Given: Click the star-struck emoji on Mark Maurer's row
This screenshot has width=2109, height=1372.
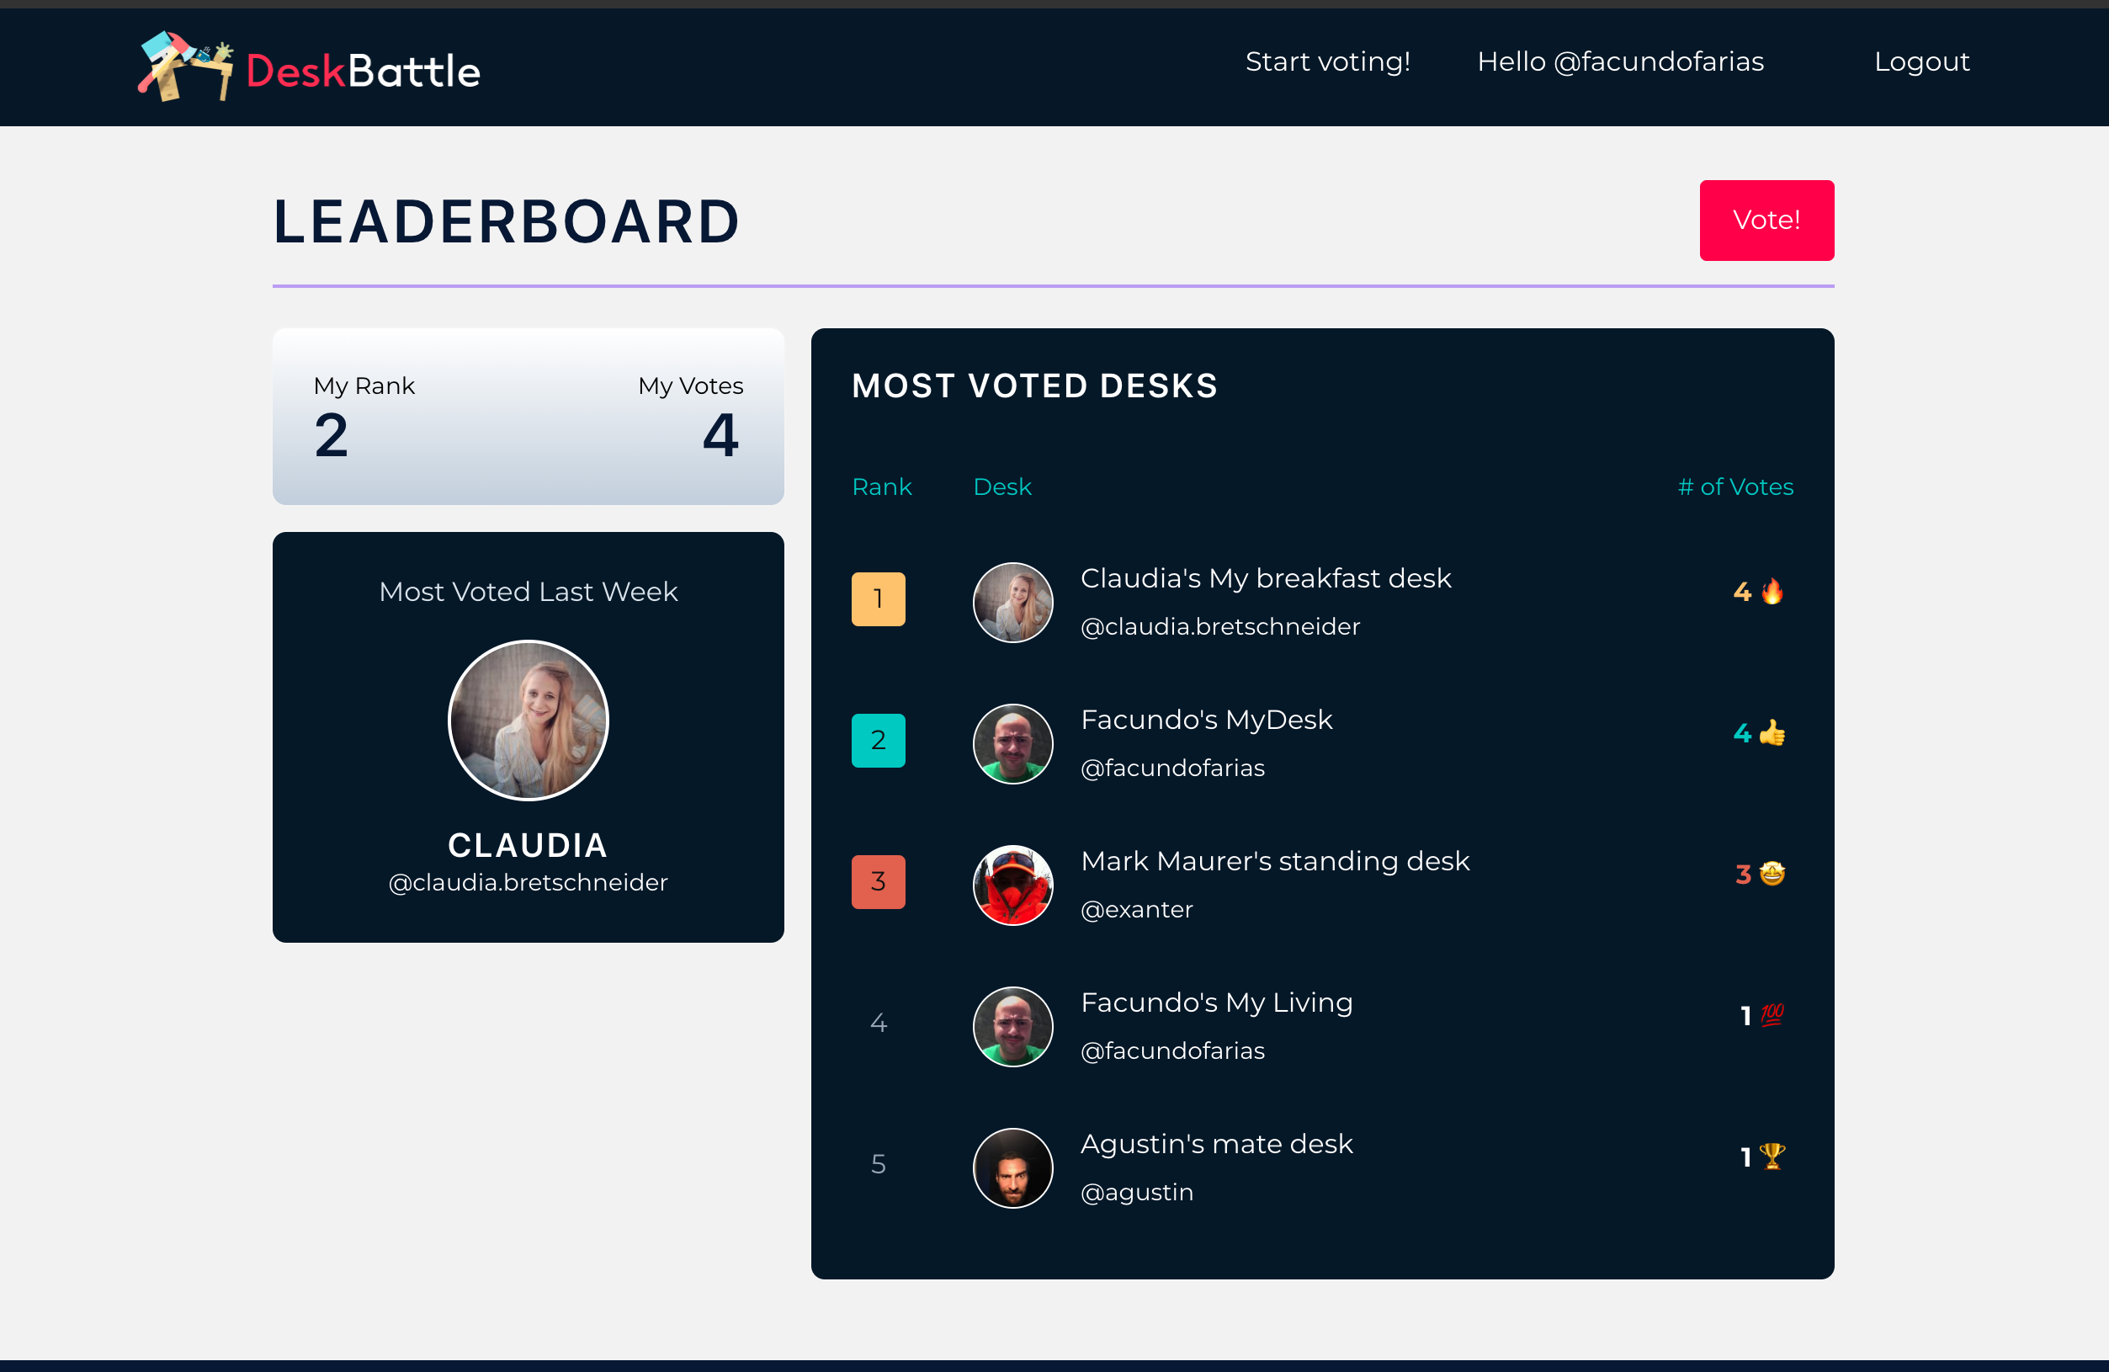Looking at the screenshot, I should pyautogui.click(x=1772, y=874).
